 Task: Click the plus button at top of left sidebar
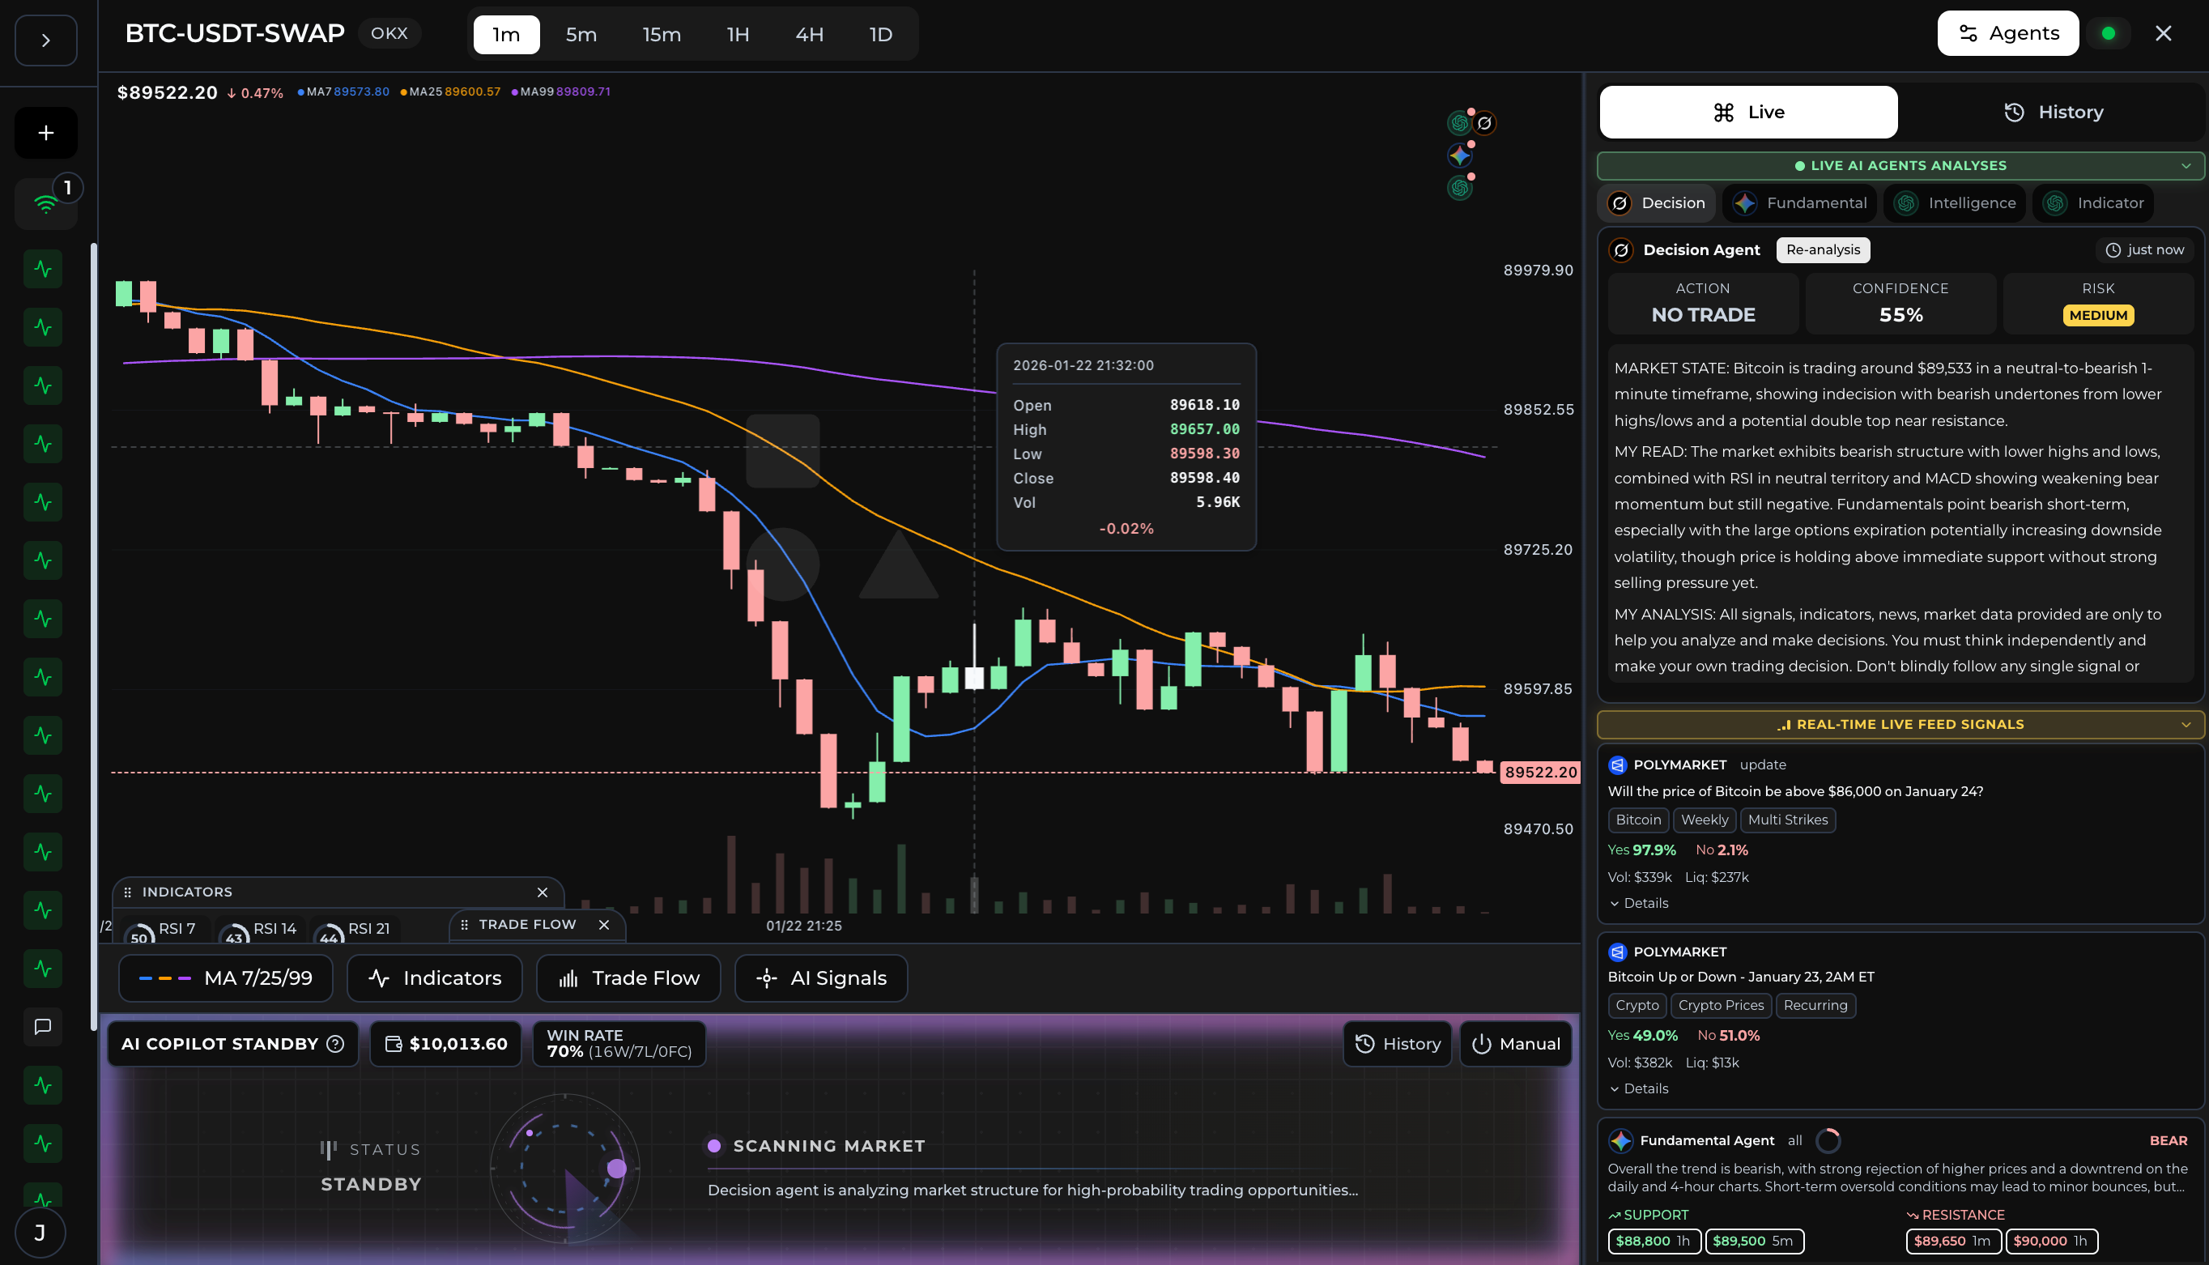[x=45, y=132]
